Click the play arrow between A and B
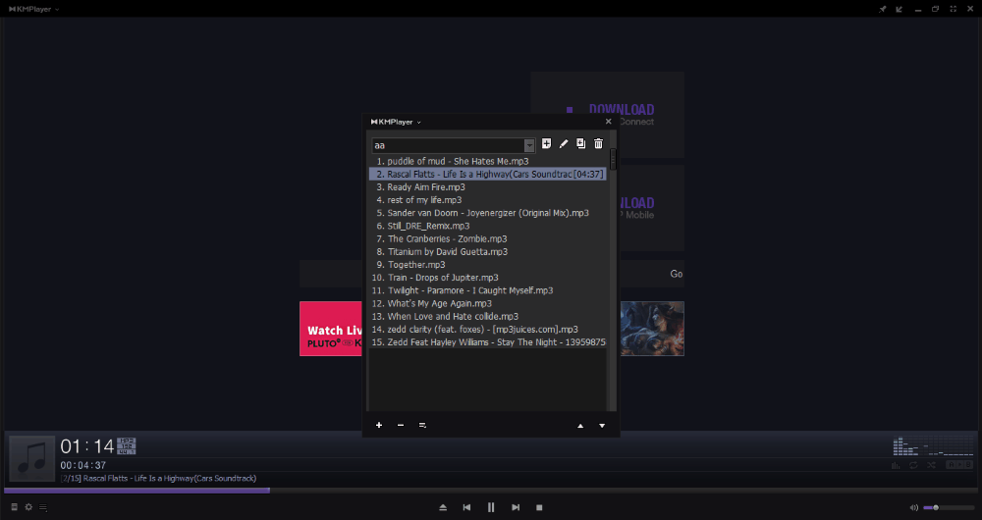 click(x=960, y=465)
